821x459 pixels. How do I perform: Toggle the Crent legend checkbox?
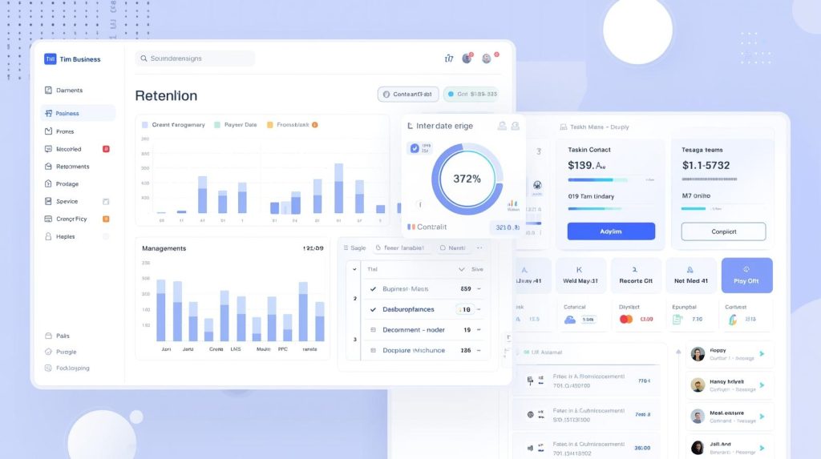(145, 125)
